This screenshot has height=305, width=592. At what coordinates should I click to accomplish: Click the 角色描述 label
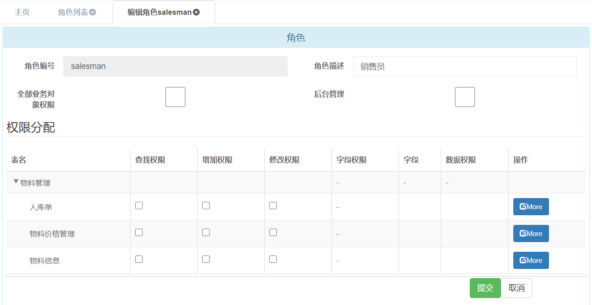[x=329, y=66]
